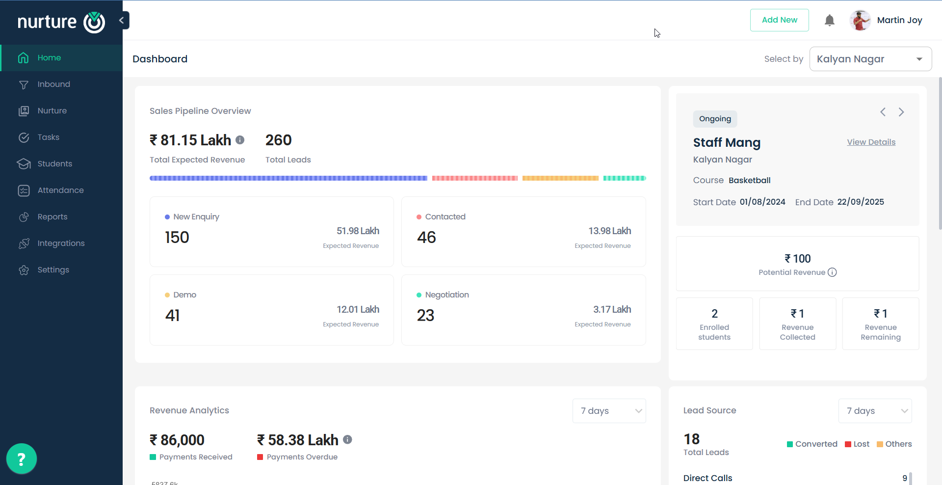
Task: Collapse the sidebar with the arrow button
Action: [x=122, y=21]
